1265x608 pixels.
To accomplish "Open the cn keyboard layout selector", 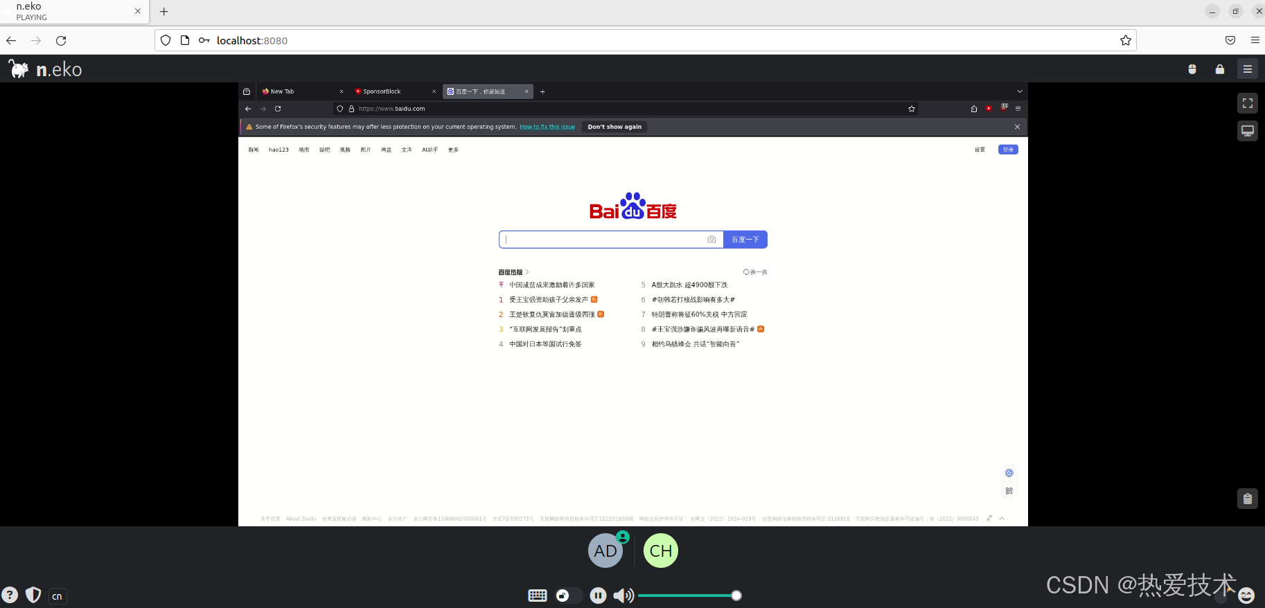I will click(x=57, y=596).
